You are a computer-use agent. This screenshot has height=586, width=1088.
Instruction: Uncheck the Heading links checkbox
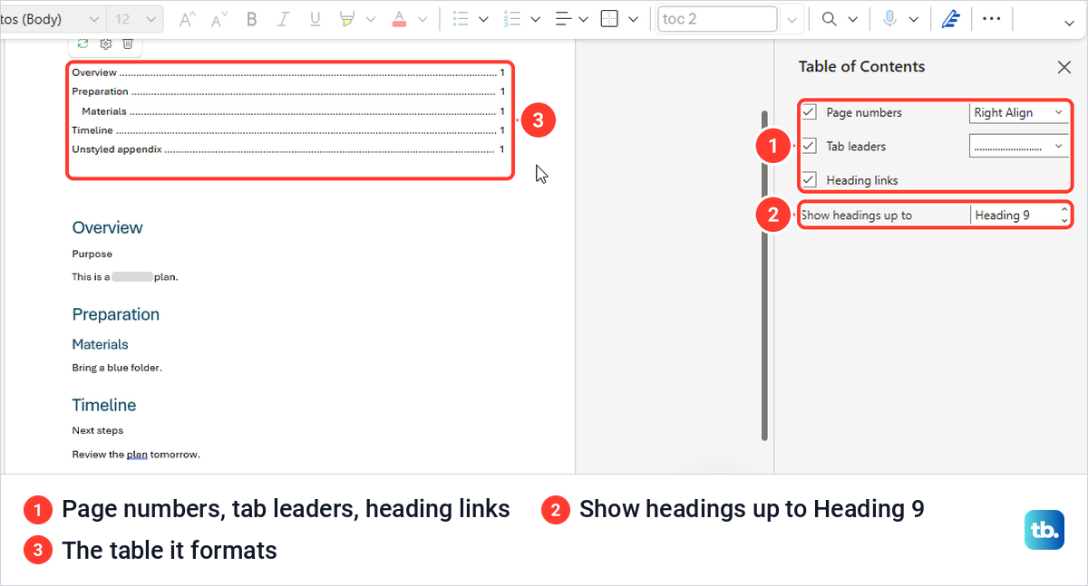pyautogui.click(x=809, y=179)
